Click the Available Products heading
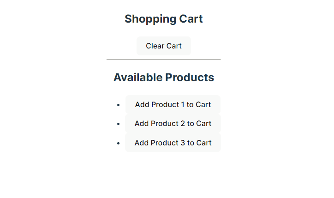 coord(163,78)
